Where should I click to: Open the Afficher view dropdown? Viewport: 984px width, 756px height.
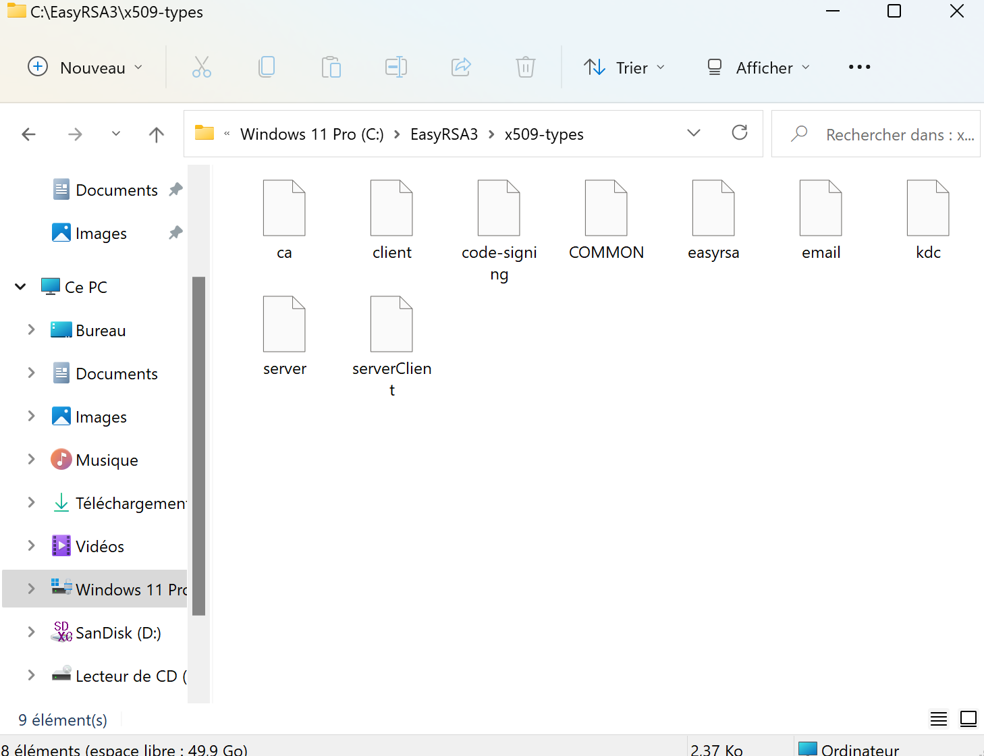758,67
